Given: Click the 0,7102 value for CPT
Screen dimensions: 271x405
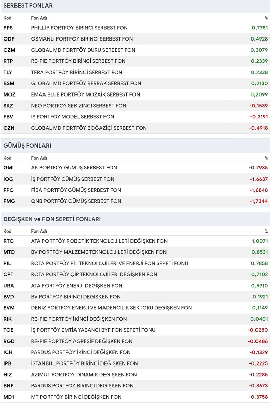Looking at the screenshot, I should pos(260,274).
